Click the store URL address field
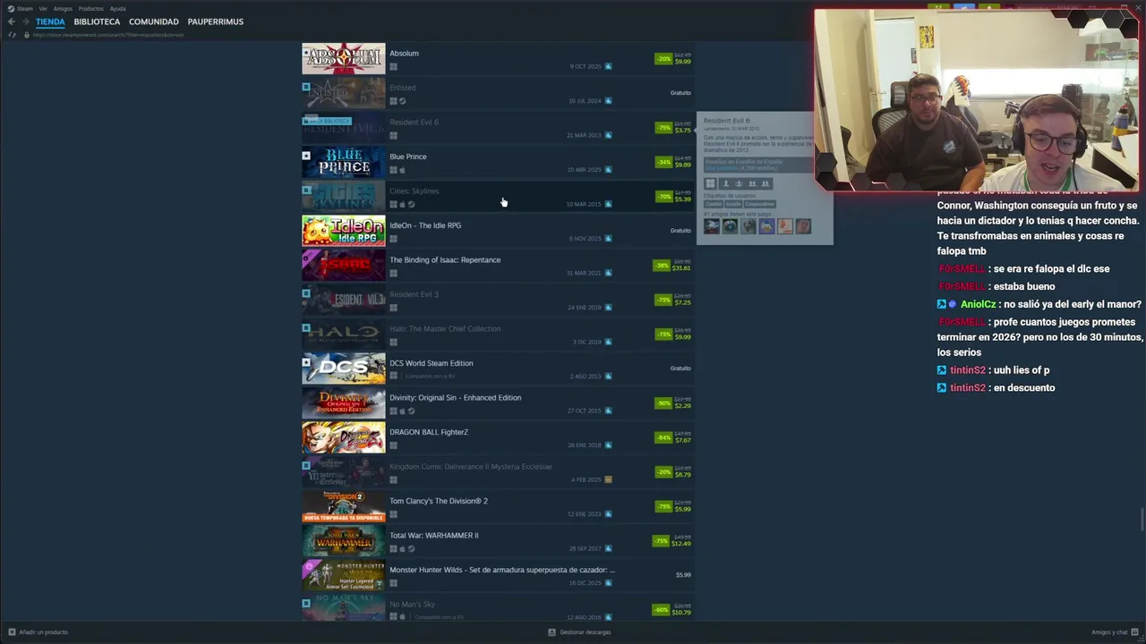1146x644 pixels. pos(108,35)
